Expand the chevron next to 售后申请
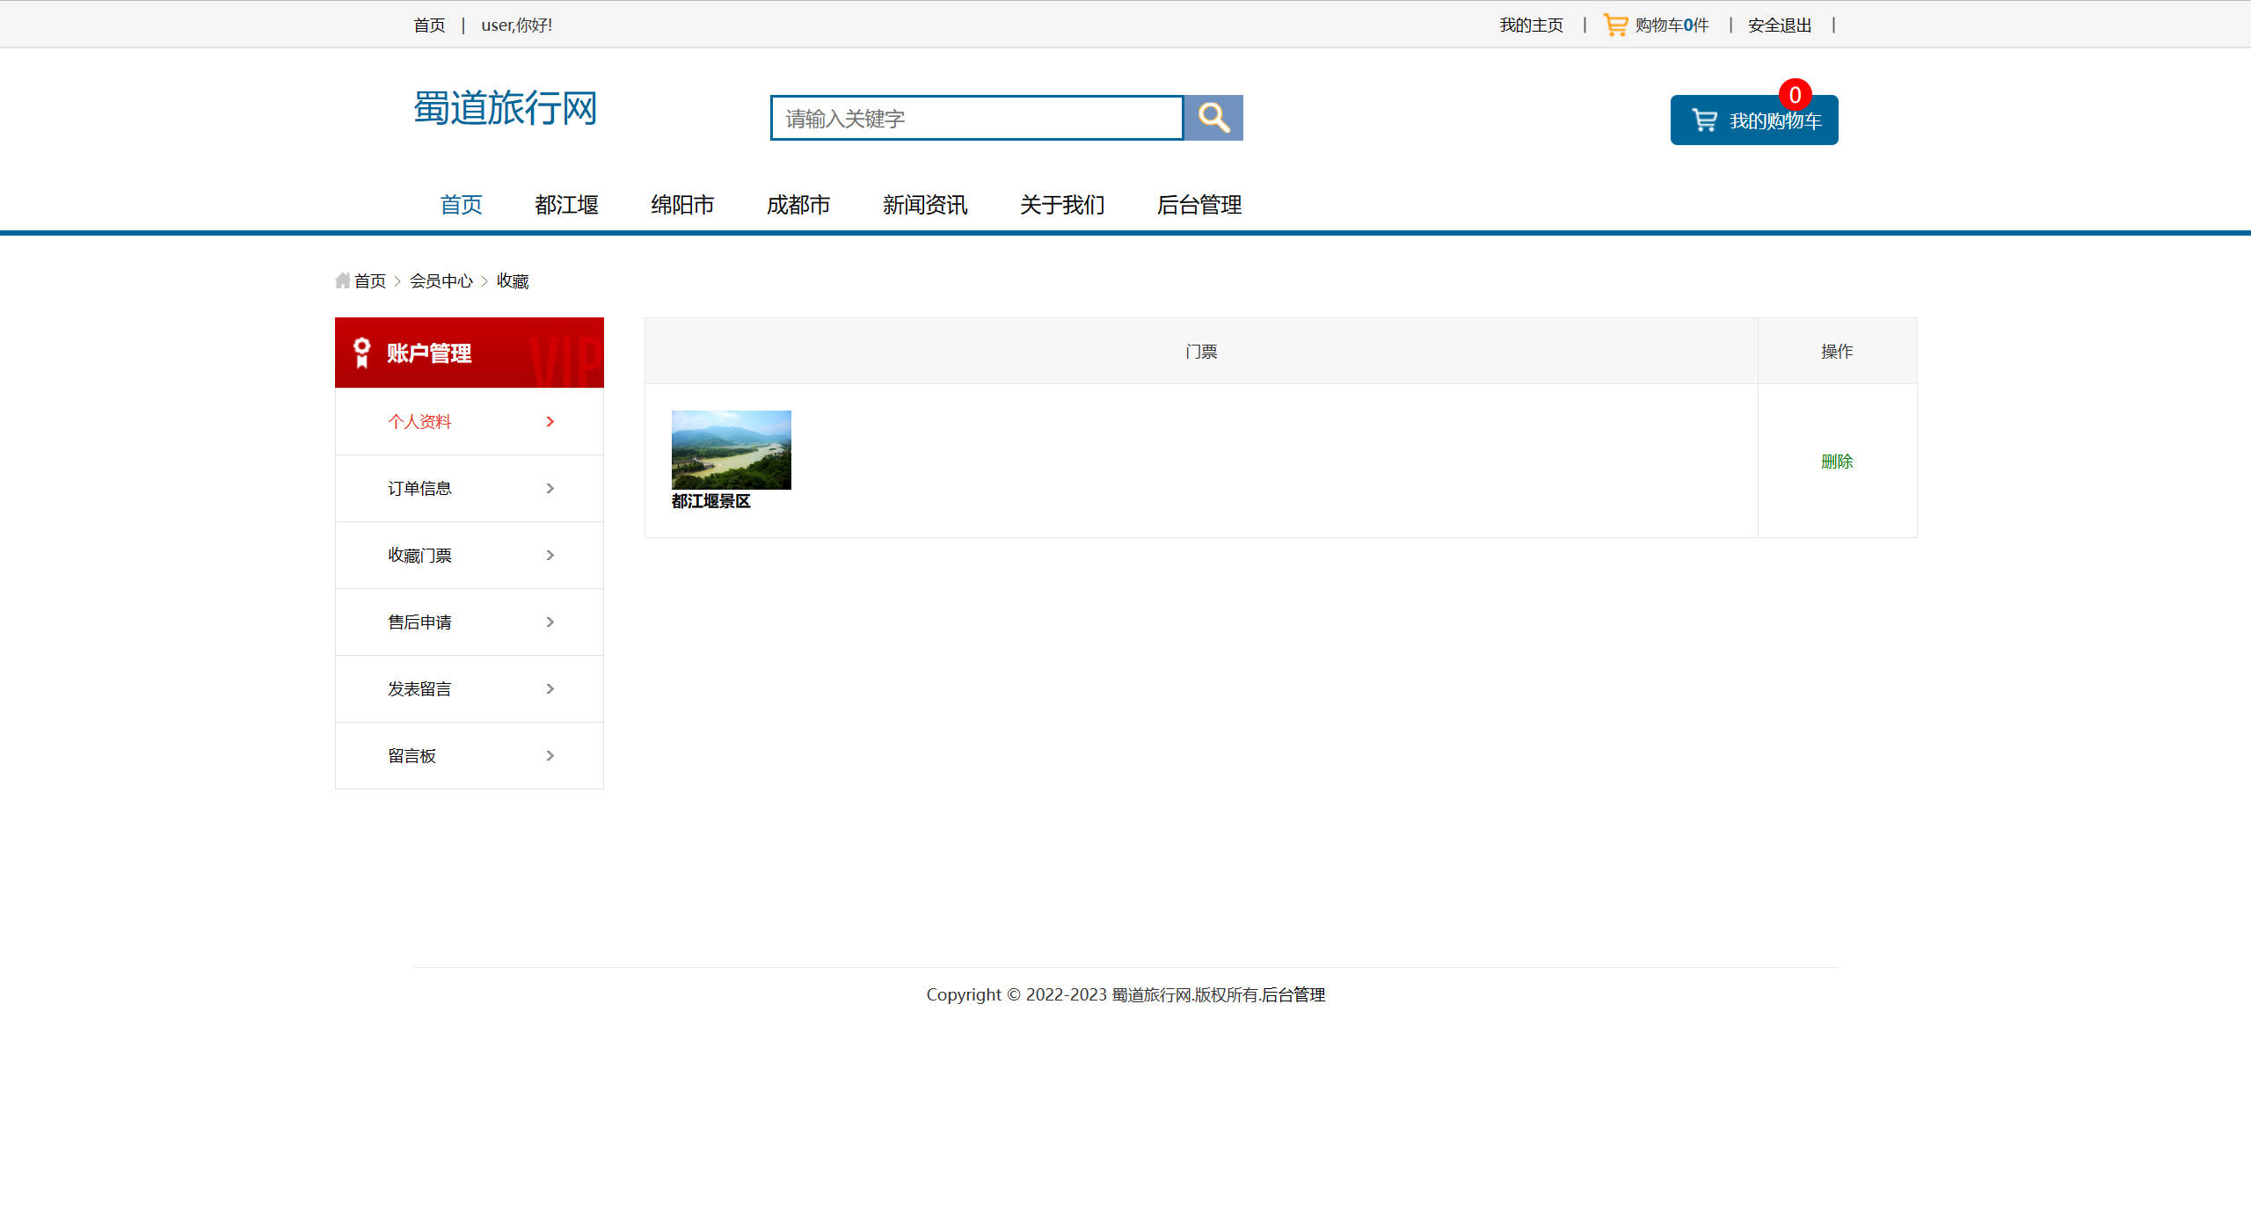This screenshot has height=1208, width=2251. click(x=550, y=622)
